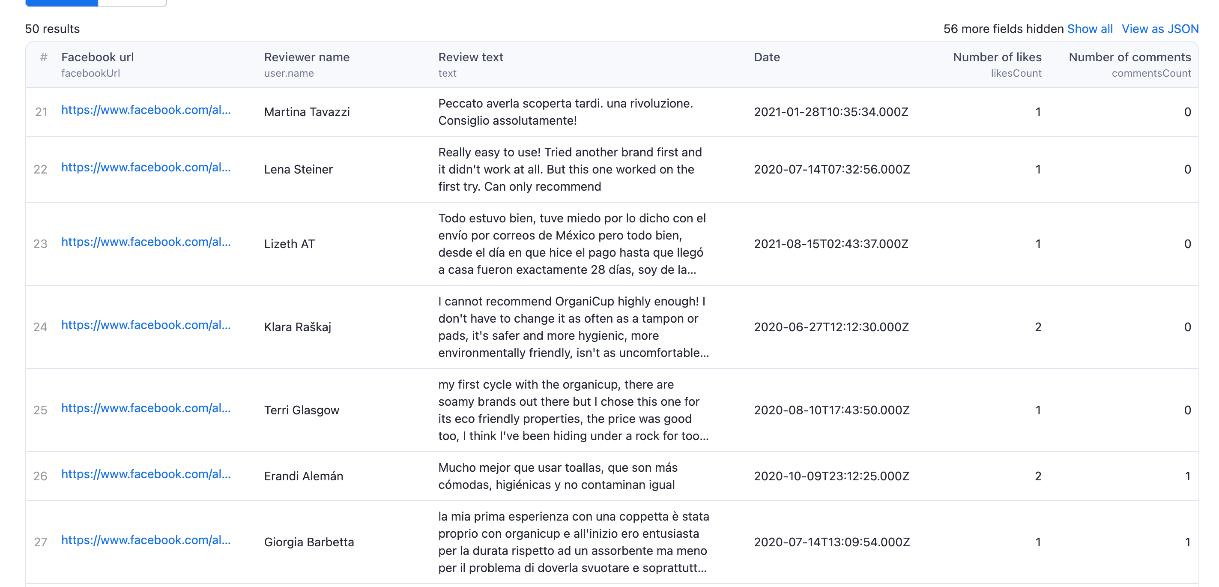The height and width of the screenshot is (587, 1219).
Task: Select reviewer name 'Martina Tavazzi'
Action: tap(307, 112)
